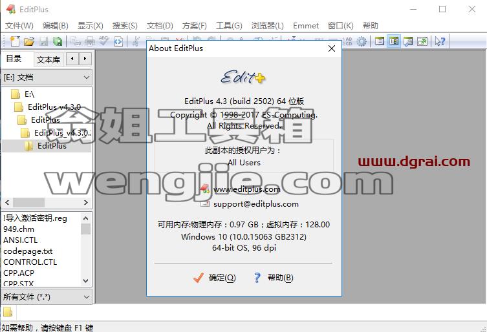487x332 pixels.
Task: Click the file list vertical scrollbar thumb
Action: pos(86,229)
